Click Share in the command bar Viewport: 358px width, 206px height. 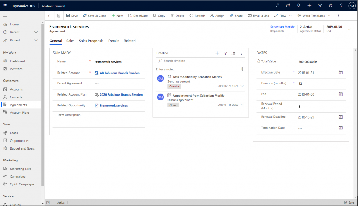click(x=236, y=16)
